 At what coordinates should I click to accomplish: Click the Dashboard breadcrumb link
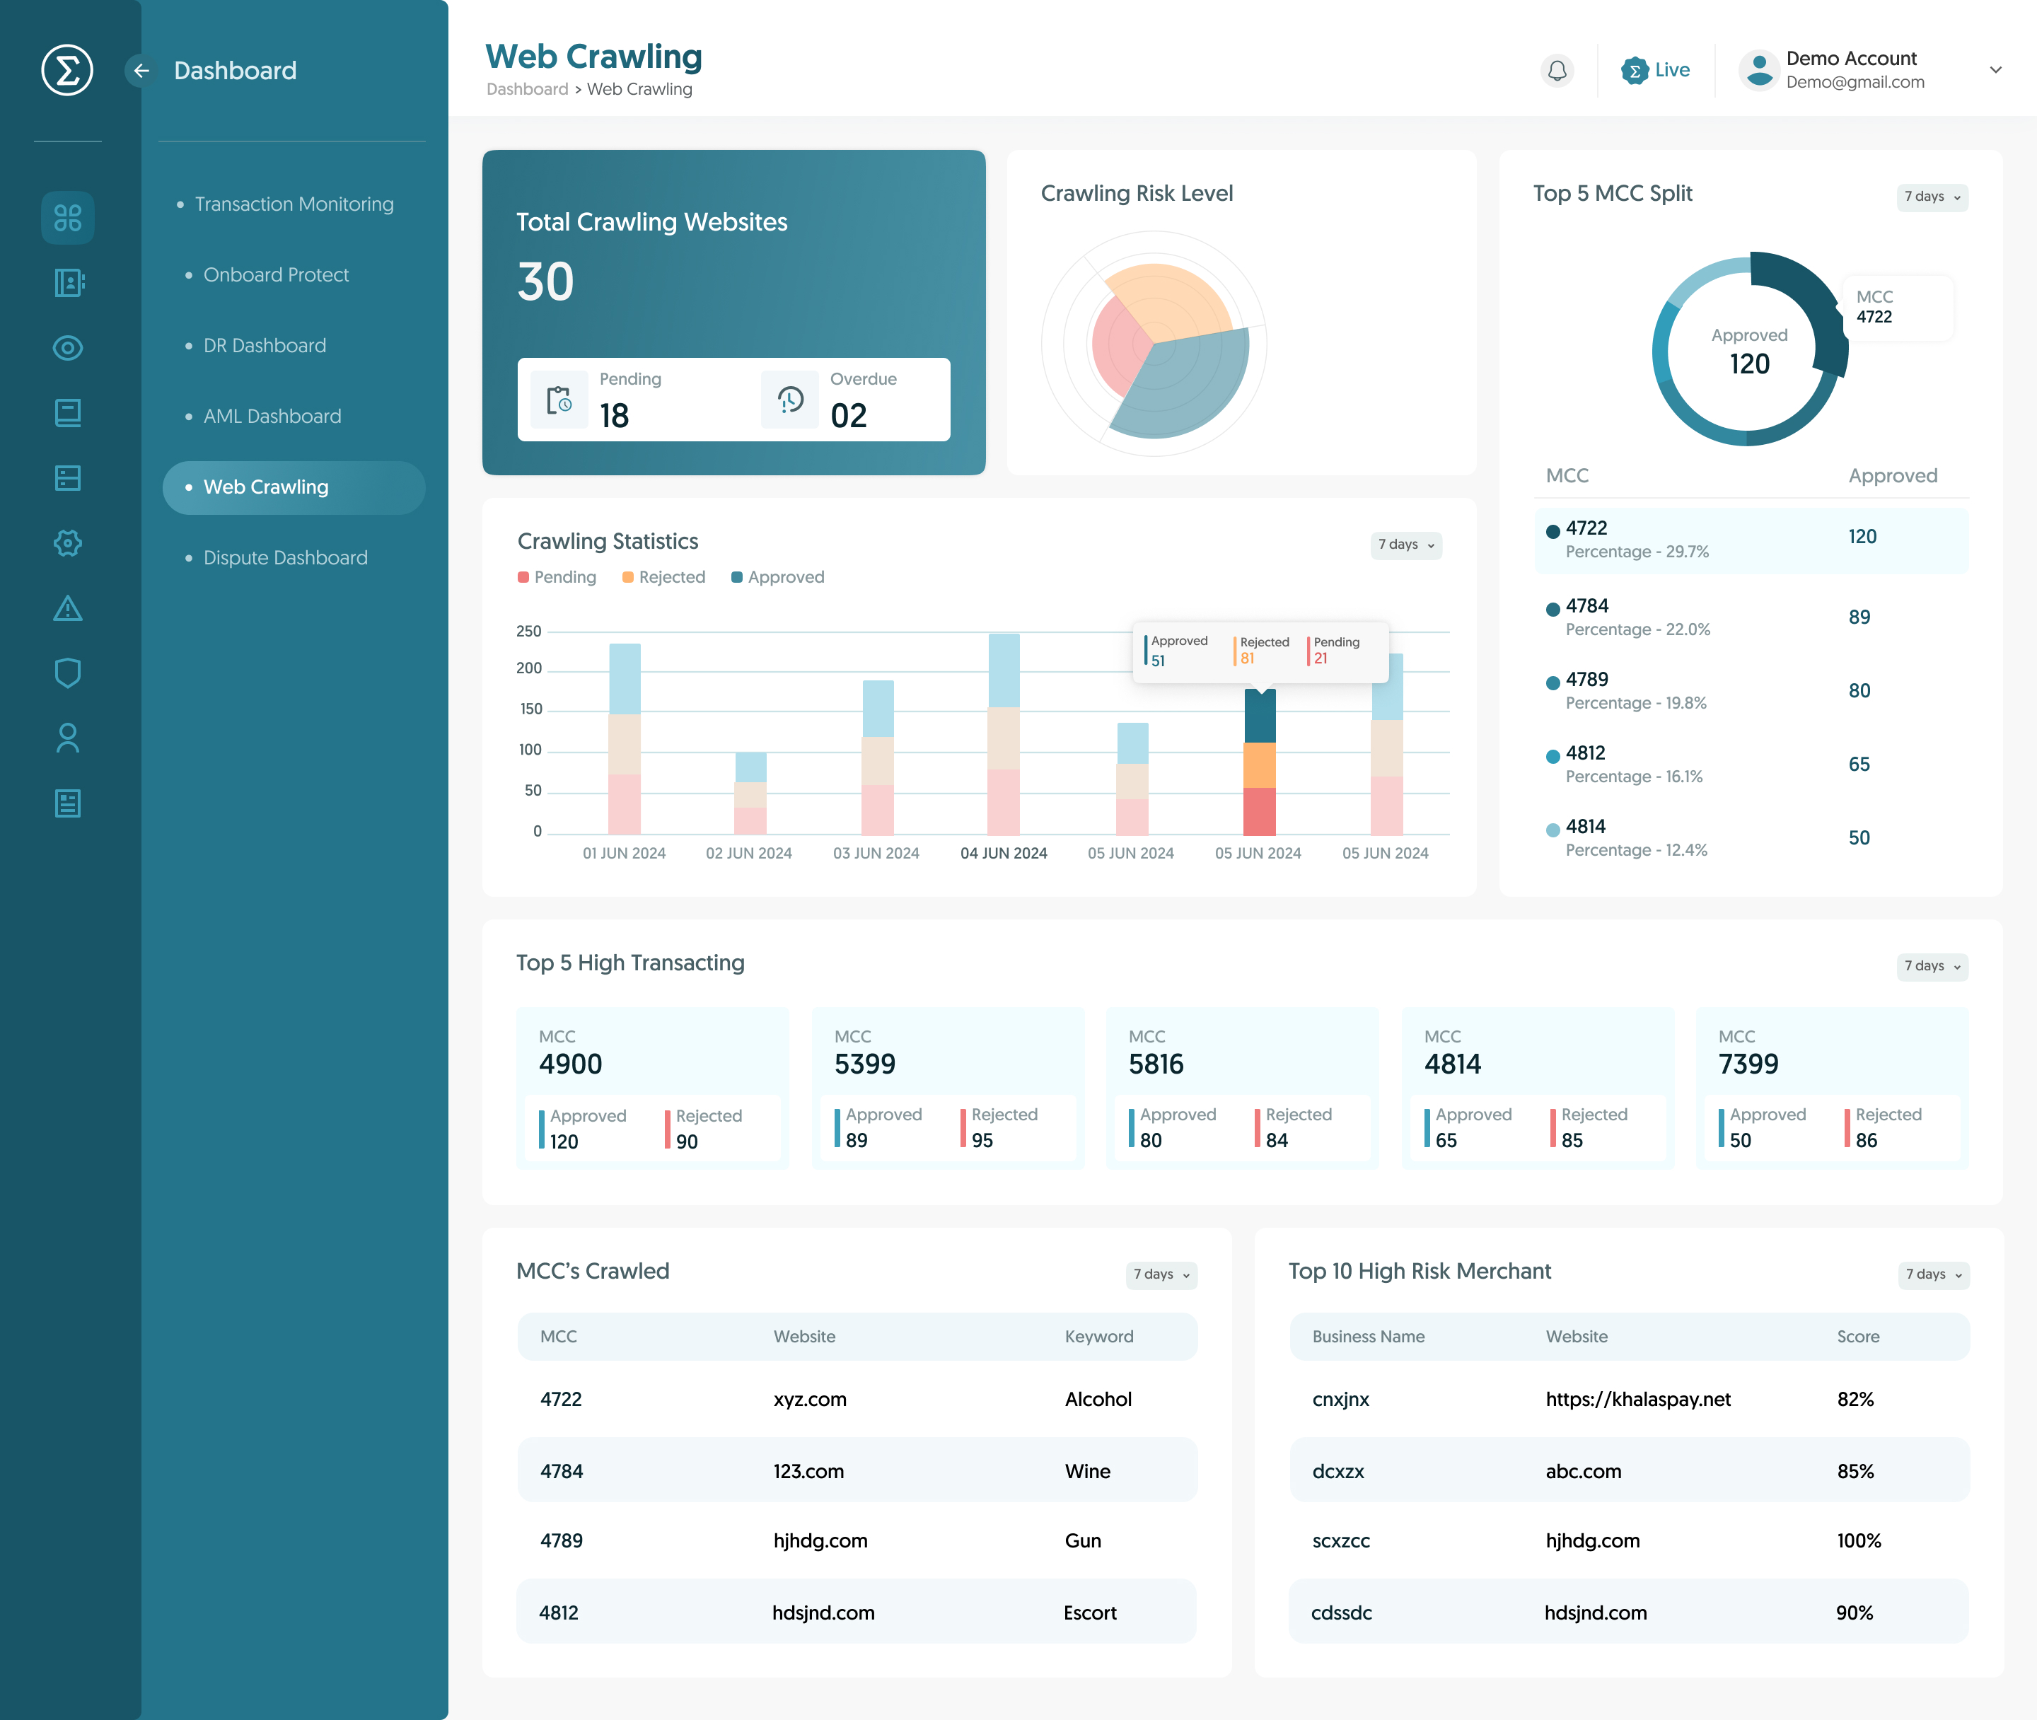pos(526,88)
